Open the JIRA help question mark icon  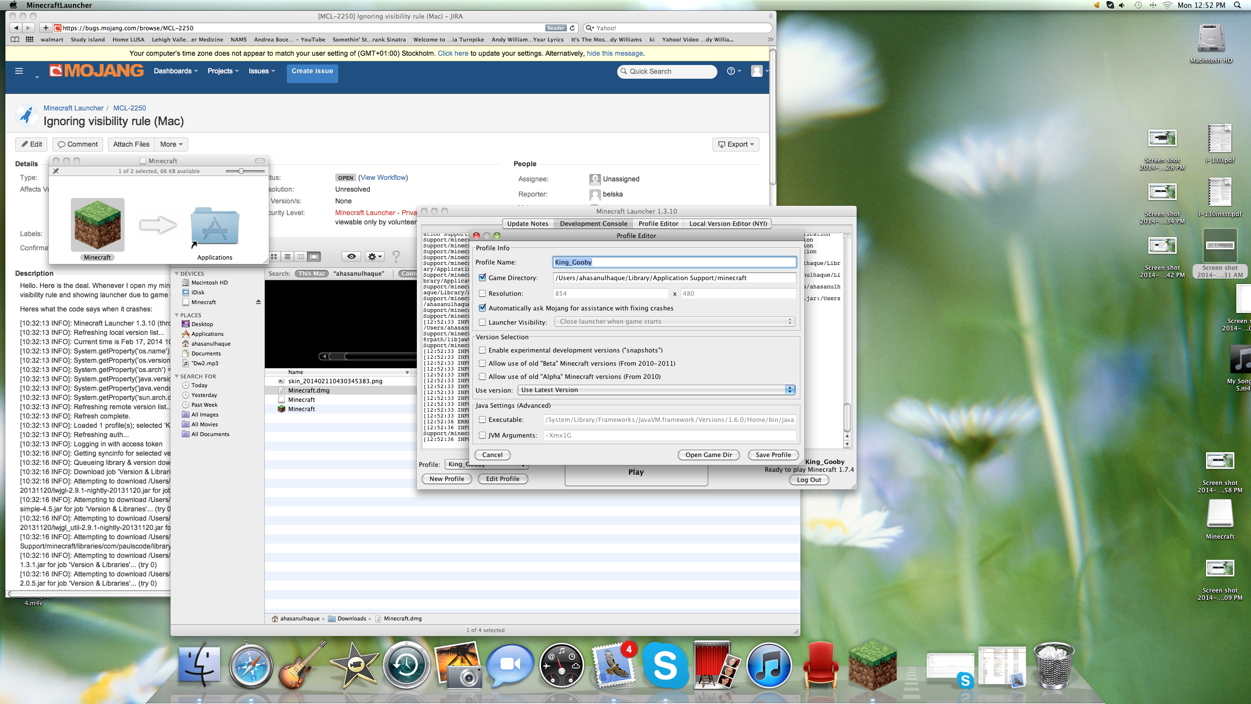pos(731,71)
